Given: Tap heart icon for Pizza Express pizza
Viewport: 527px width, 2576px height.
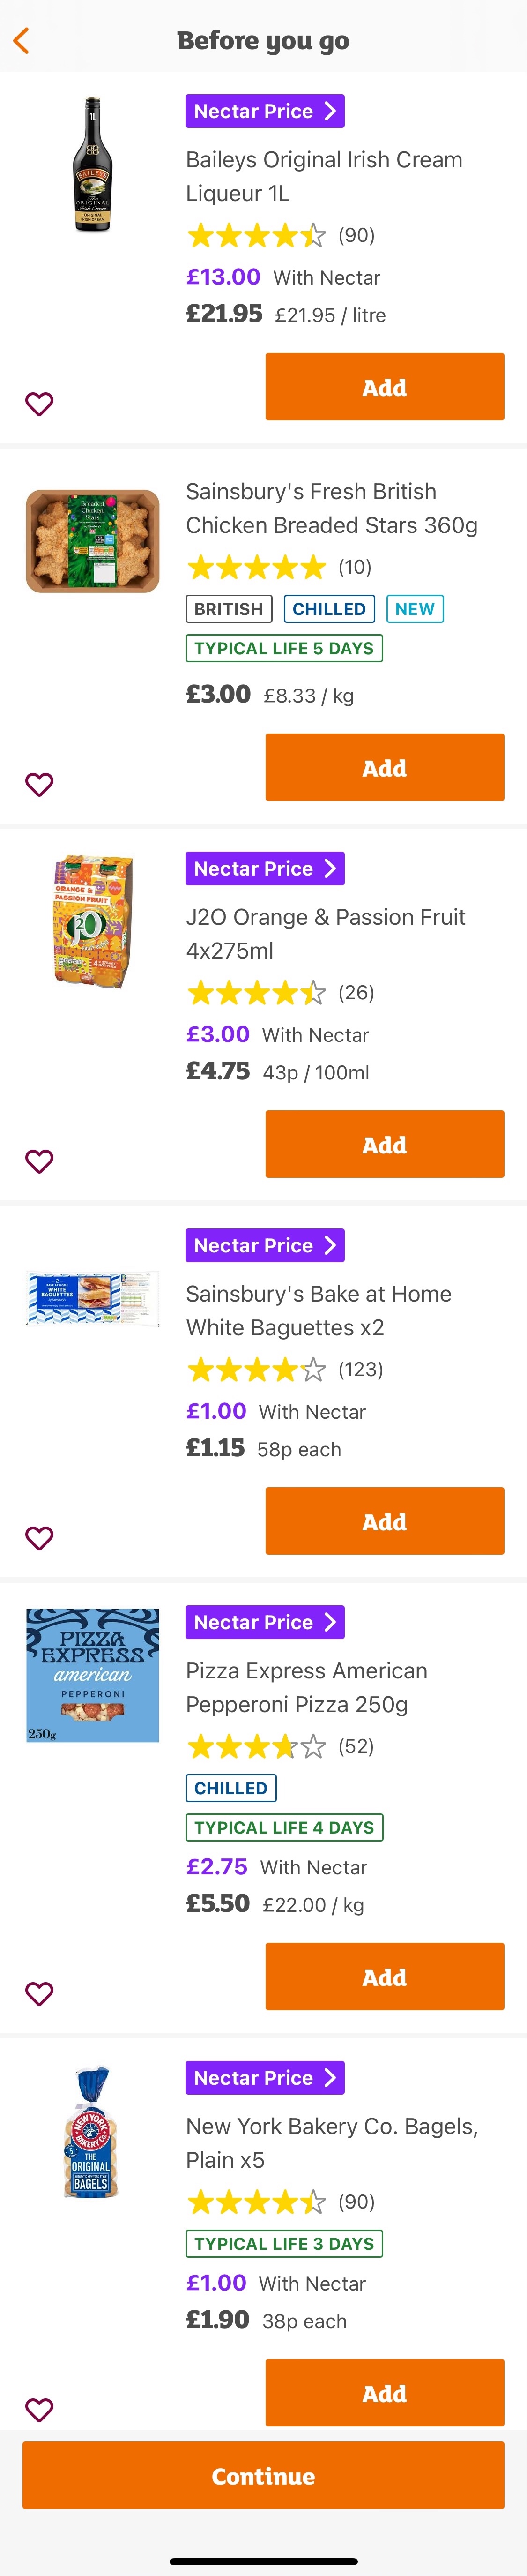Looking at the screenshot, I should (39, 1993).
